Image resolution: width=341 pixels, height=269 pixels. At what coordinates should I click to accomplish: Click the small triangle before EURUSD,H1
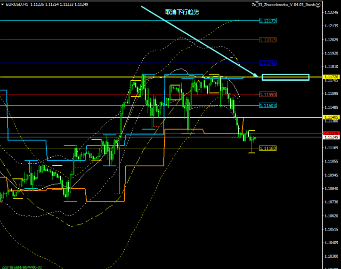[x=2, y=5]
